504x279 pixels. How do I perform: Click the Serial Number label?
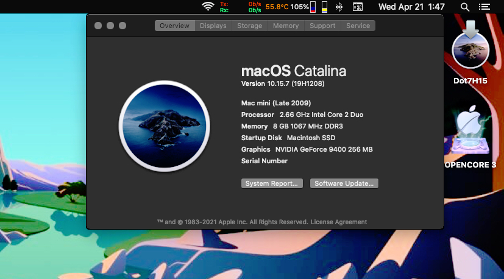click(x=264, y=161)
